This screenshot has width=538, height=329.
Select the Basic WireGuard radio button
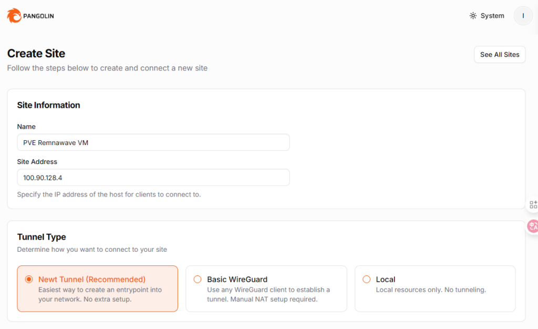[198, 279]
